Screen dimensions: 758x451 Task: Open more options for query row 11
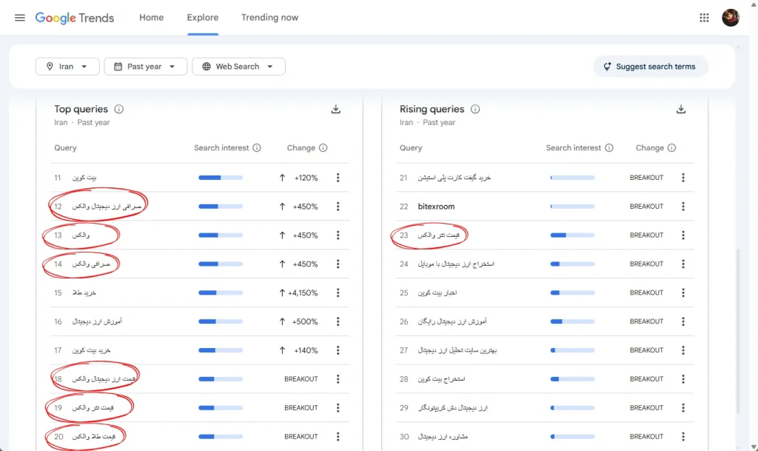338,178
